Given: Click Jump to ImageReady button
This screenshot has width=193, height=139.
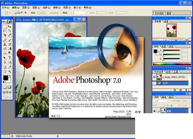Looking at the screenshot, I should coord(7,97).
